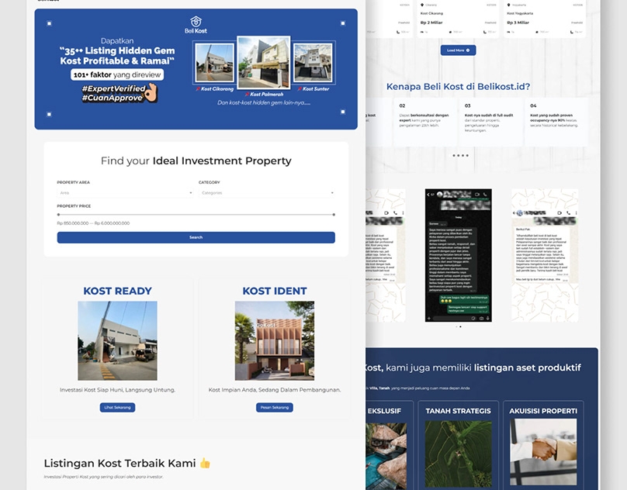Viewport: 627px width, 490px height.
Task: Open the dark WhatsApp testimonial screenshot
Action: pos(459,255)
